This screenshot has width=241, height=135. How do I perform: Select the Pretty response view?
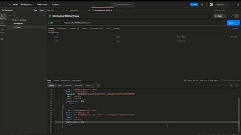tap(52, 85)
